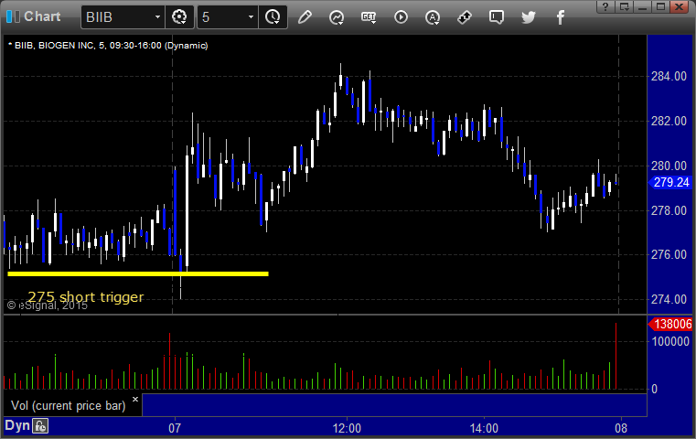Open the BIIB symbol dropdown
696x439 pixels.
[x=157, y=17]
